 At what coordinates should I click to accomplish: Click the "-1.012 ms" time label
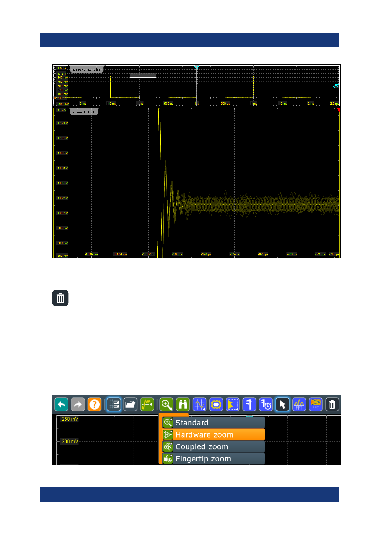tap(149, 254)
